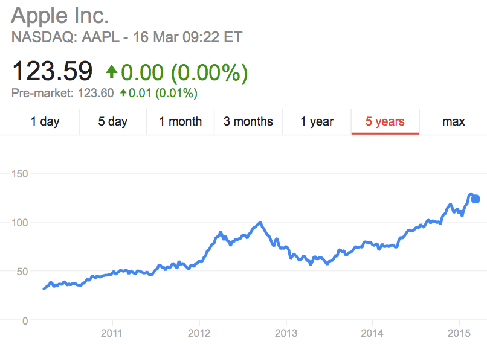Click the large green up arrow icon
Screen dimensions: 487x344
(111, 72)
